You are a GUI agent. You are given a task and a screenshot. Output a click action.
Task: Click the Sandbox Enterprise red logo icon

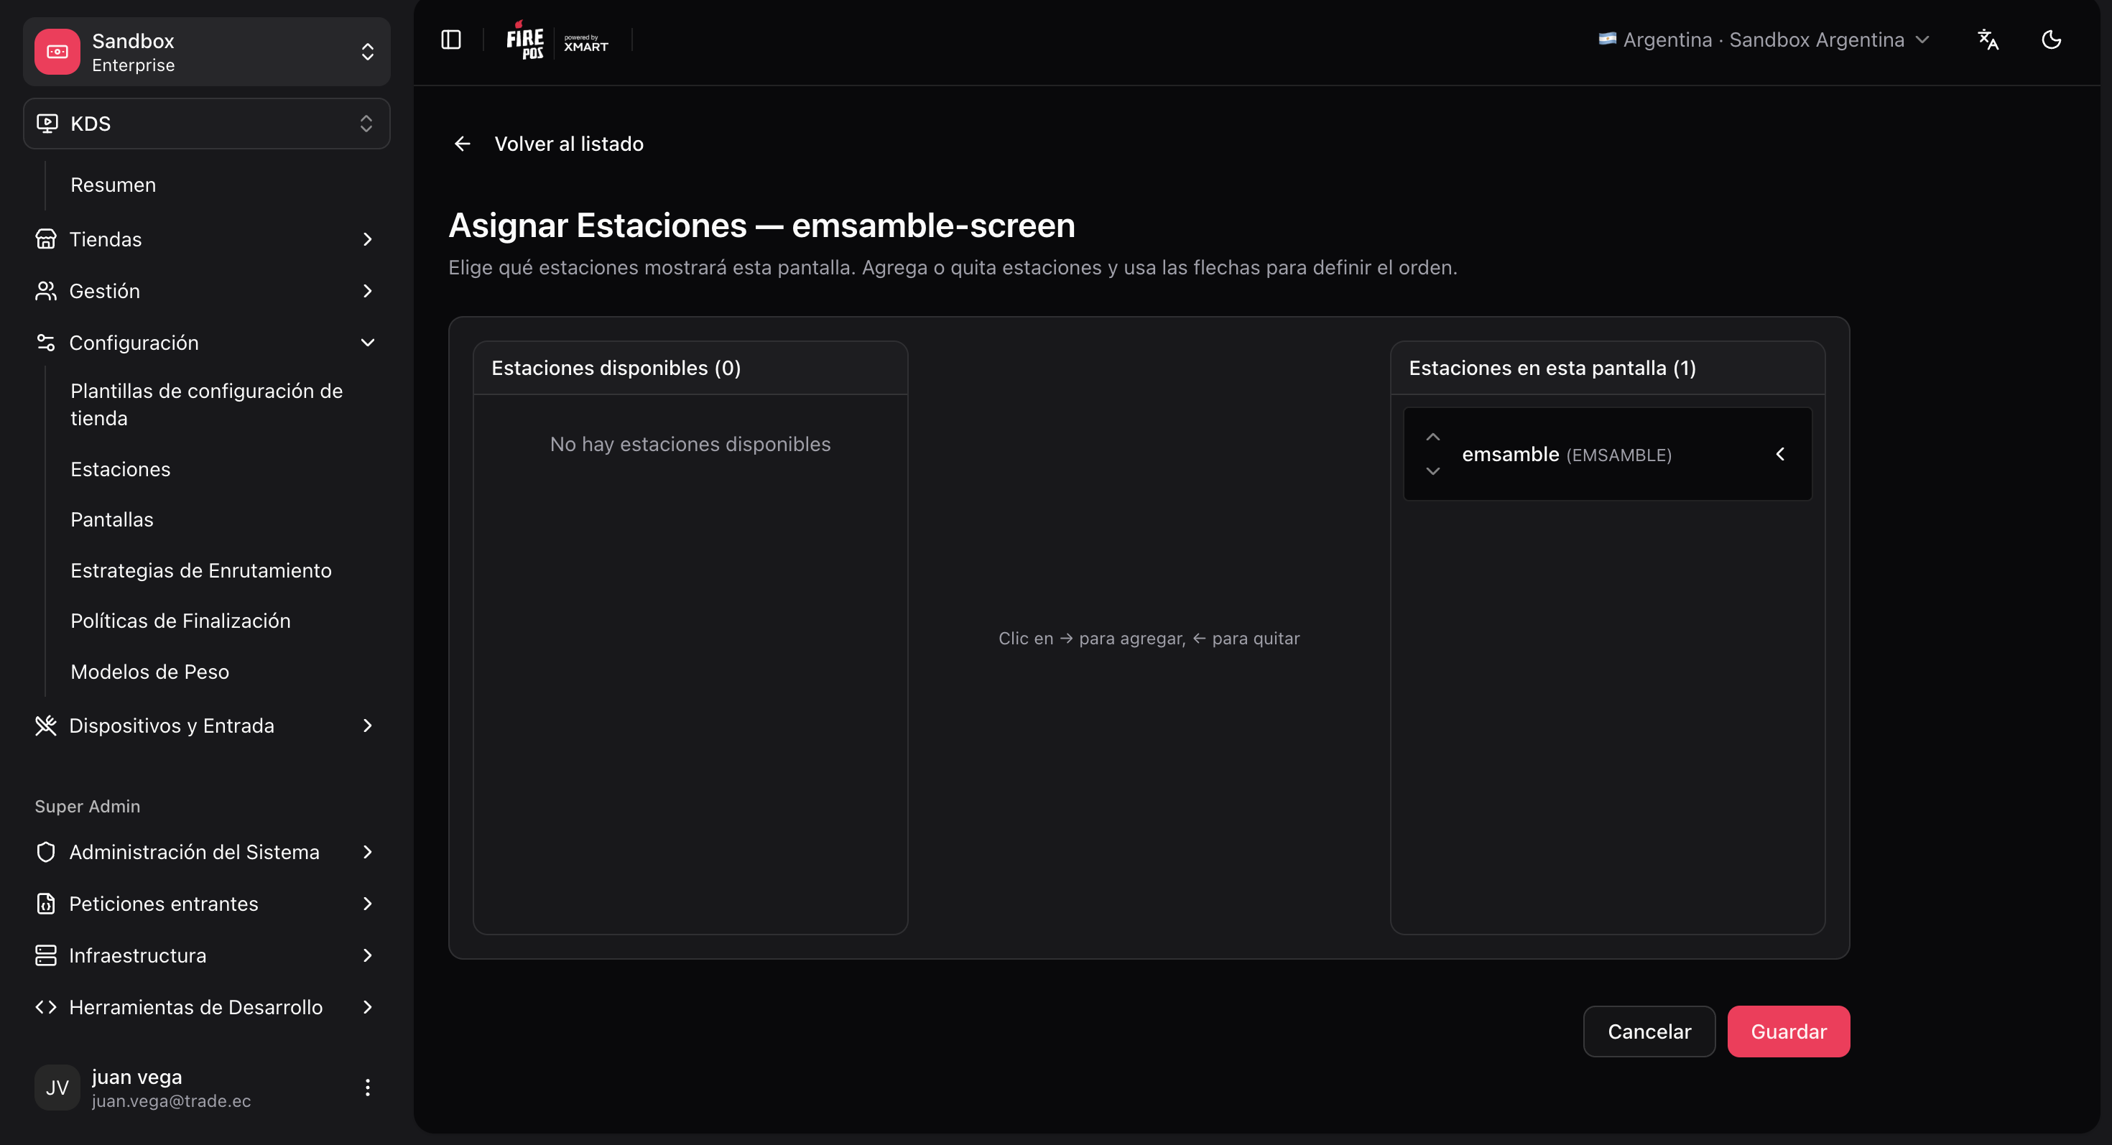(x=57, y=52)
